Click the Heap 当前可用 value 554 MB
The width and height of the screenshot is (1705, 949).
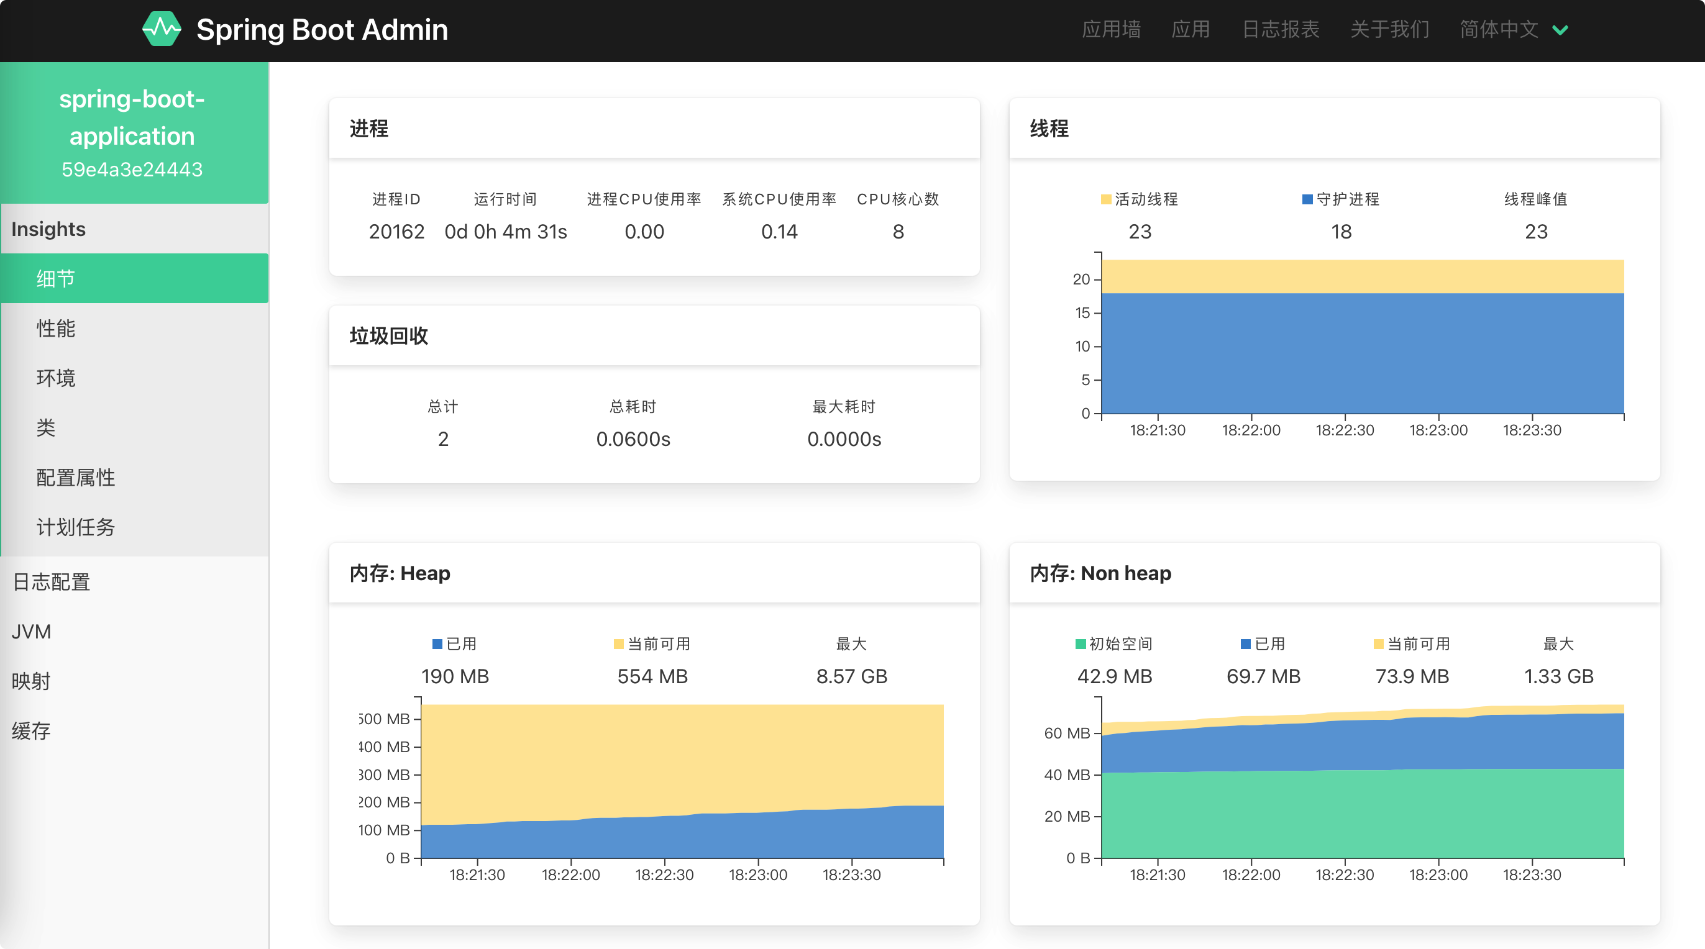pyautogui.click(x=652, y=676)
